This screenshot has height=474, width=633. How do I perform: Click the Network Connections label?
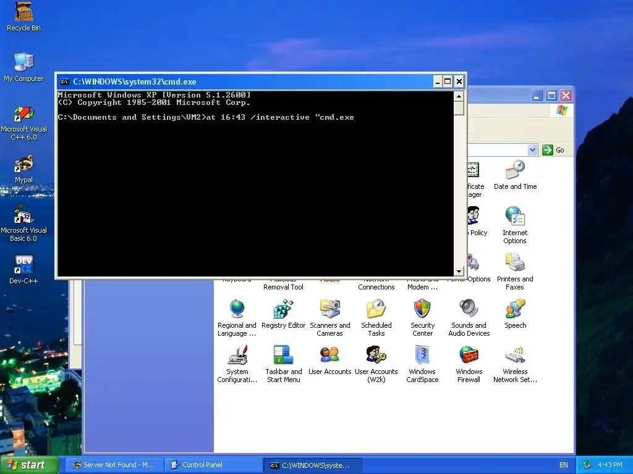(376, 283)
